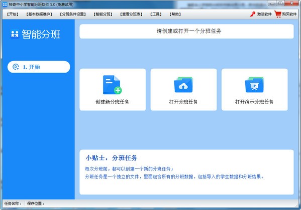
Task: Open the 【分班条件设置】 menu
Action: coord(73,14)
